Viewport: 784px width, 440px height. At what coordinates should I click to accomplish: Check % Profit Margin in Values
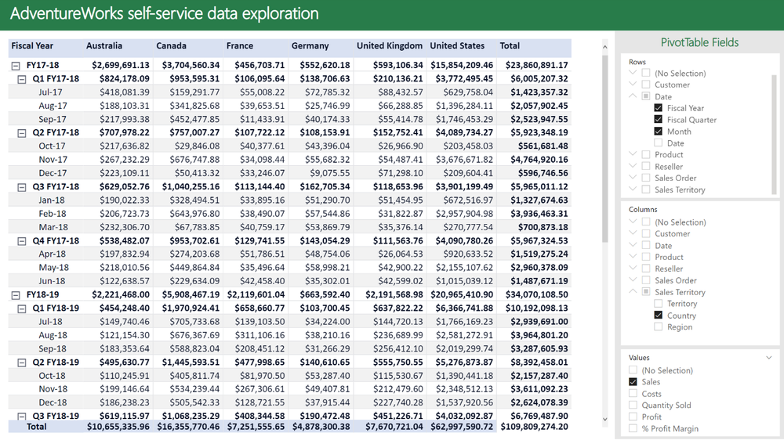tap(633, 428)
